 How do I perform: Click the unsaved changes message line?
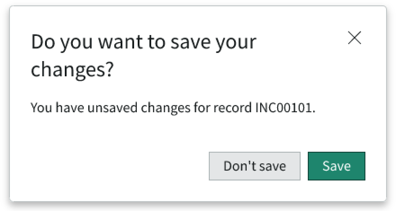pos(173,108)
